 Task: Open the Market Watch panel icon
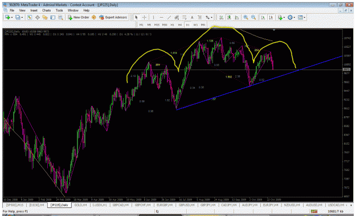[x=30, y=17]
